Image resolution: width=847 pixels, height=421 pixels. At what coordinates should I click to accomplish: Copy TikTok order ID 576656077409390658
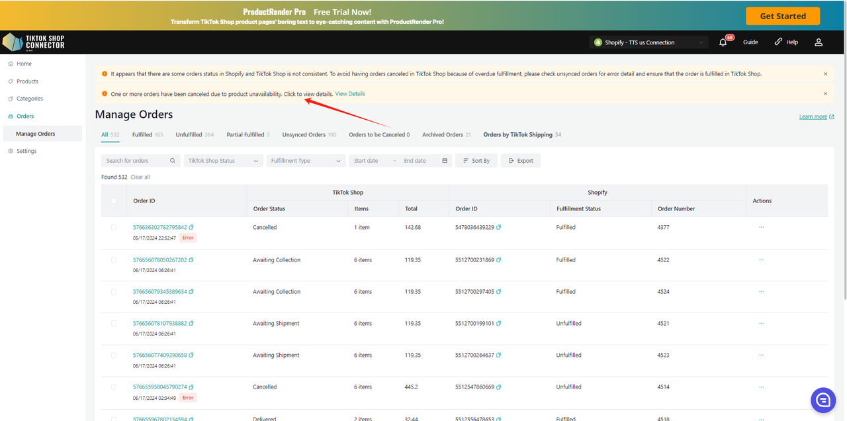pos(191,355)
